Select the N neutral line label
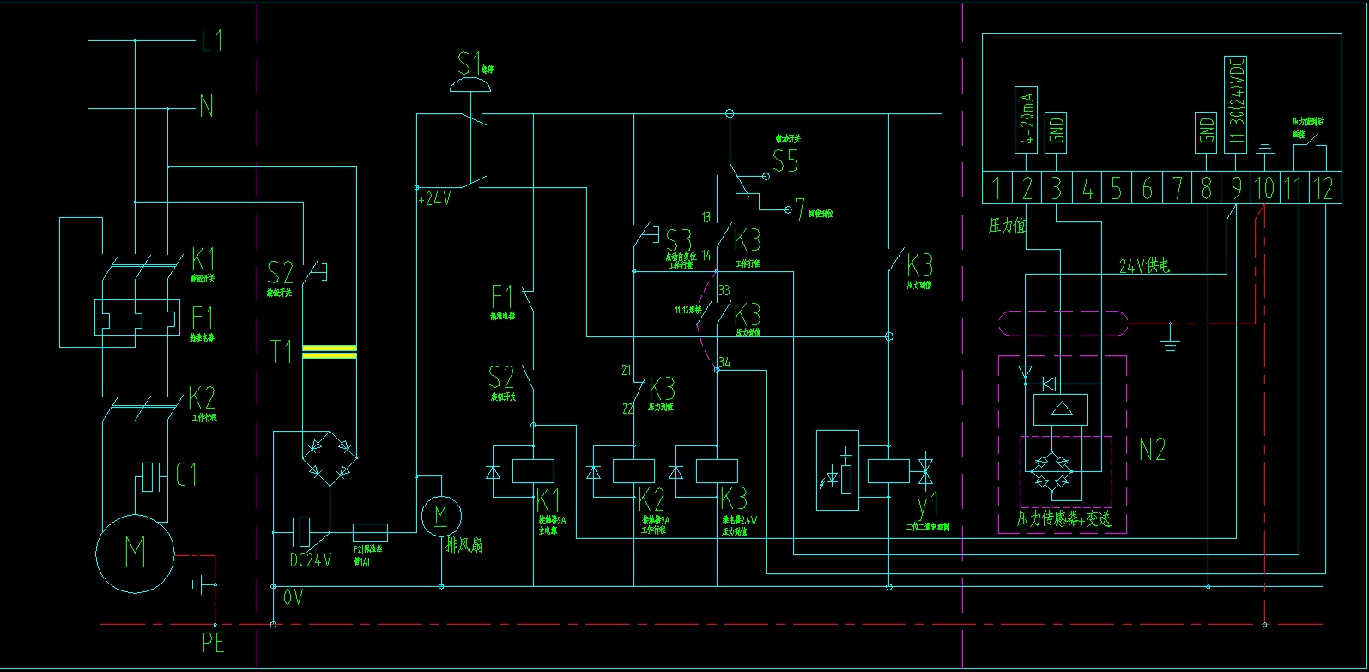The height and width of the screenshot is (672, 1369). 206,106
